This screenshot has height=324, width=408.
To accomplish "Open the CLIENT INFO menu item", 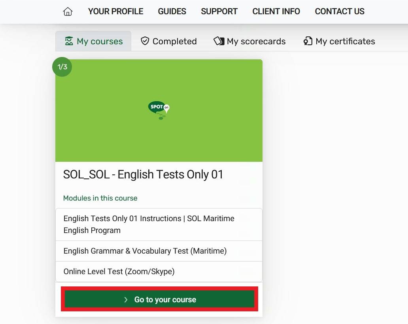I will (276, 11).
